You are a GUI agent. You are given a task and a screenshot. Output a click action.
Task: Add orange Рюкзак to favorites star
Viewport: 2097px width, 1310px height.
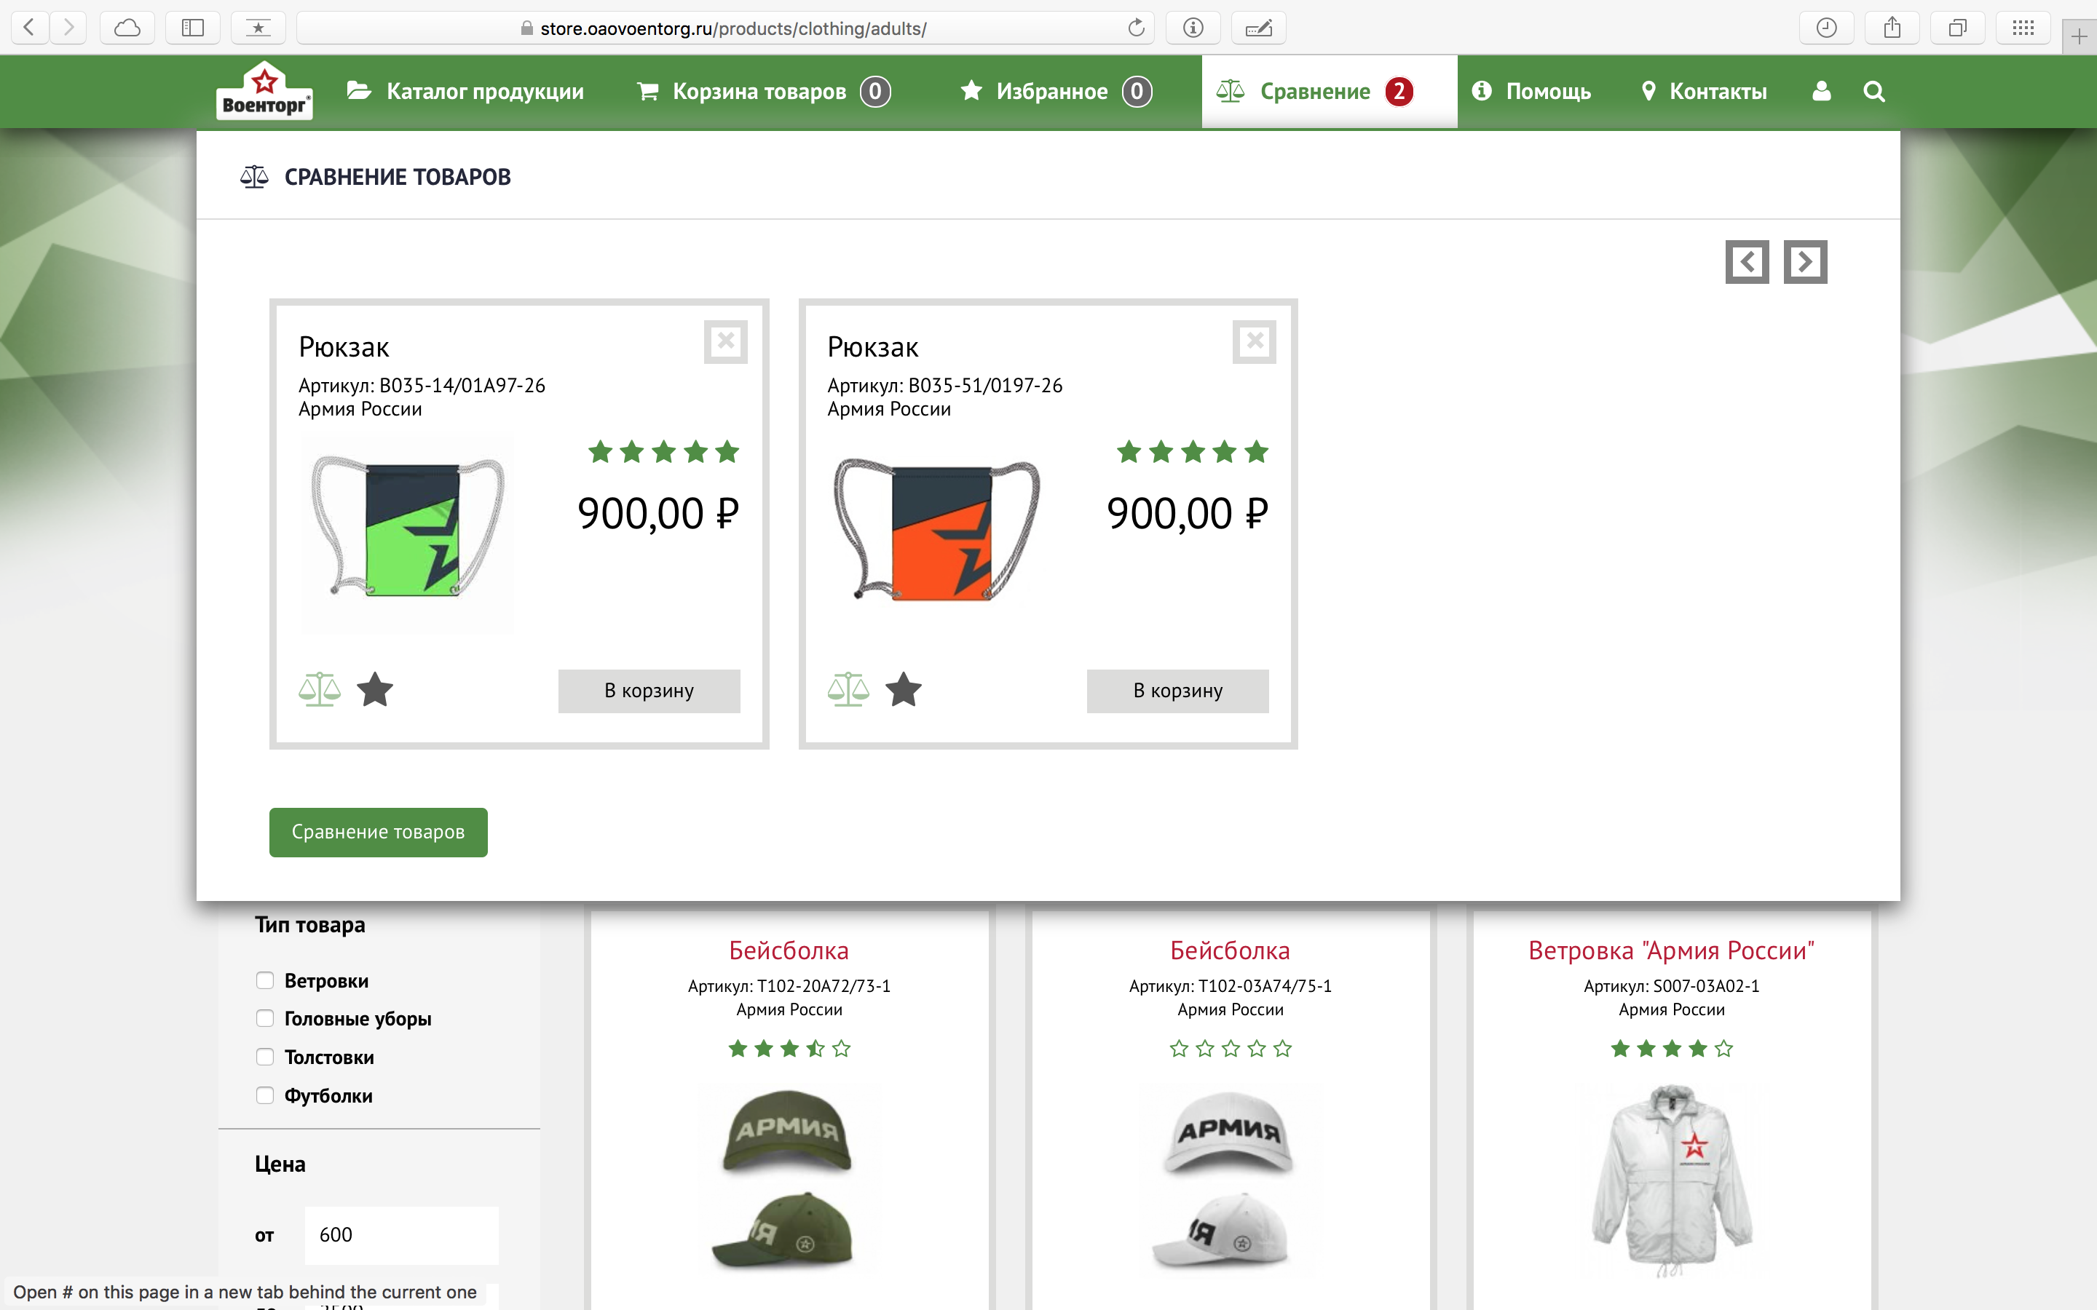pos(904,690)
